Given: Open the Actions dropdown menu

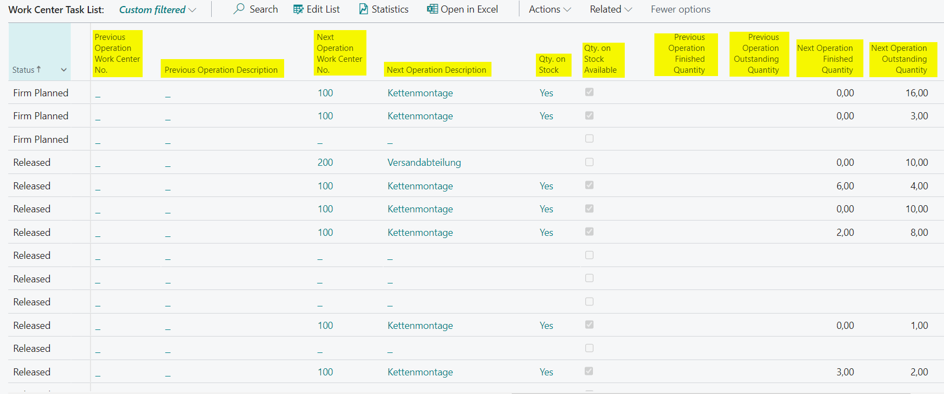Looking at the screenshot, I should pos(550,9).
